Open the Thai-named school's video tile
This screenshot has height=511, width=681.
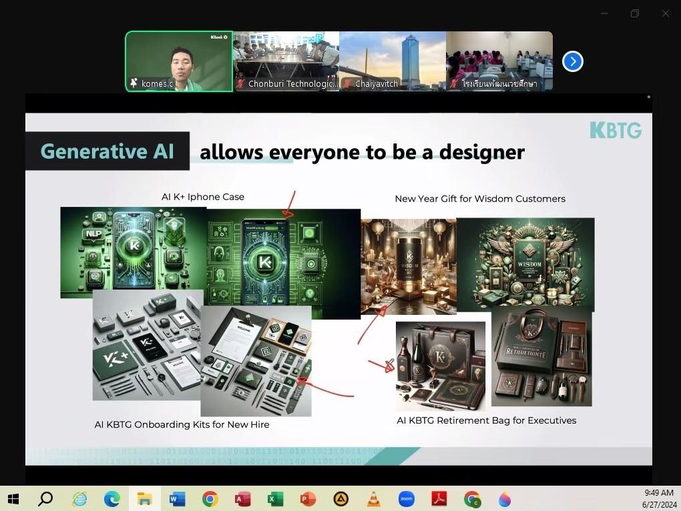tap(499, 61)
